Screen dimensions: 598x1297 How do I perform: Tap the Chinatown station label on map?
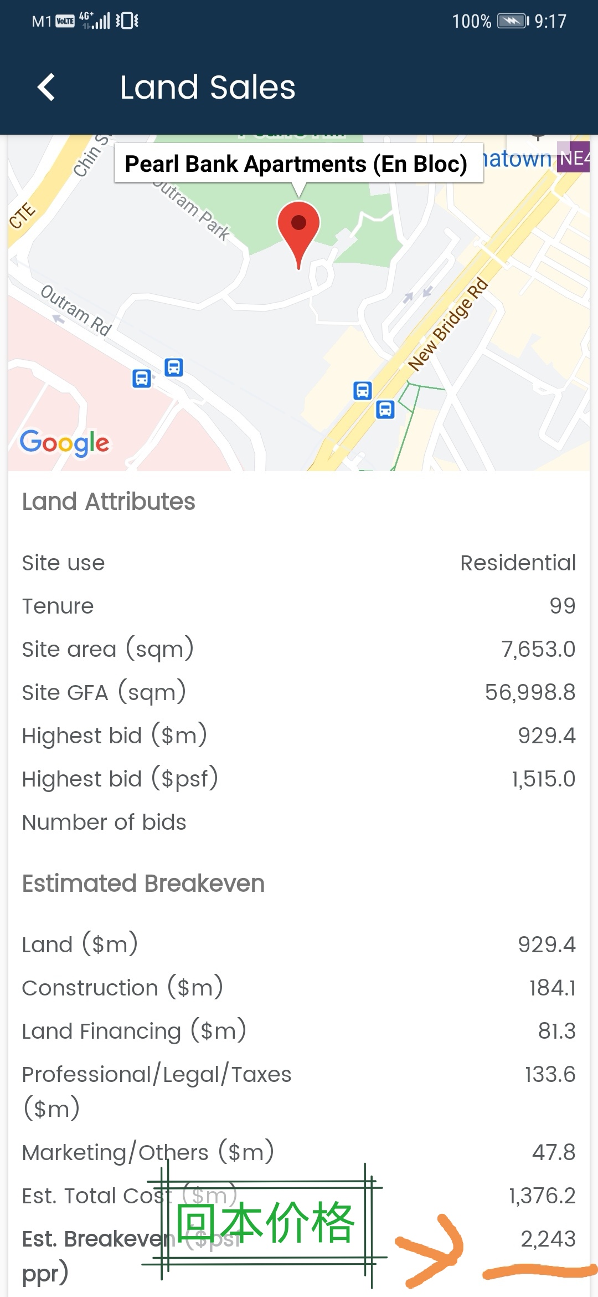point(518,159)
